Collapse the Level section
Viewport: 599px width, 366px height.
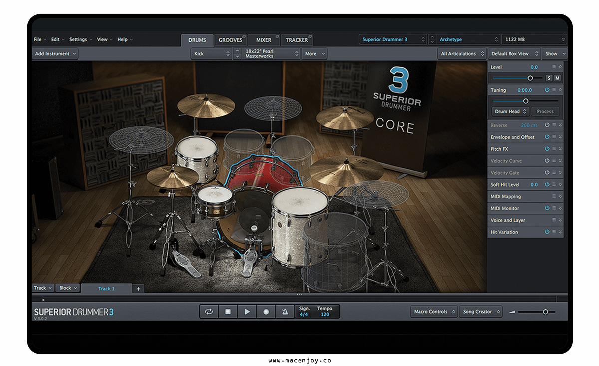(x=560, y=67)
